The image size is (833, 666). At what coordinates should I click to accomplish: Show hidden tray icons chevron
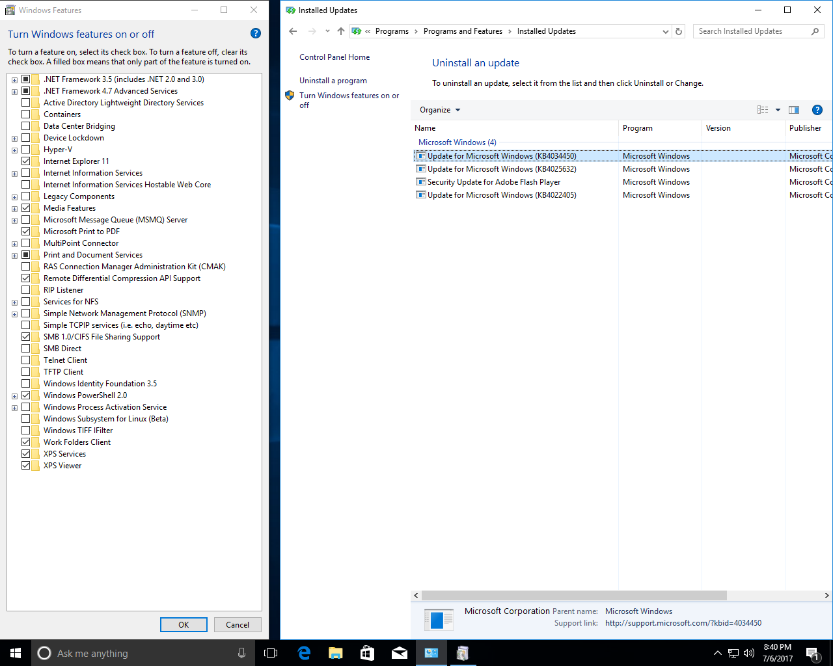[x=717, y=653]
